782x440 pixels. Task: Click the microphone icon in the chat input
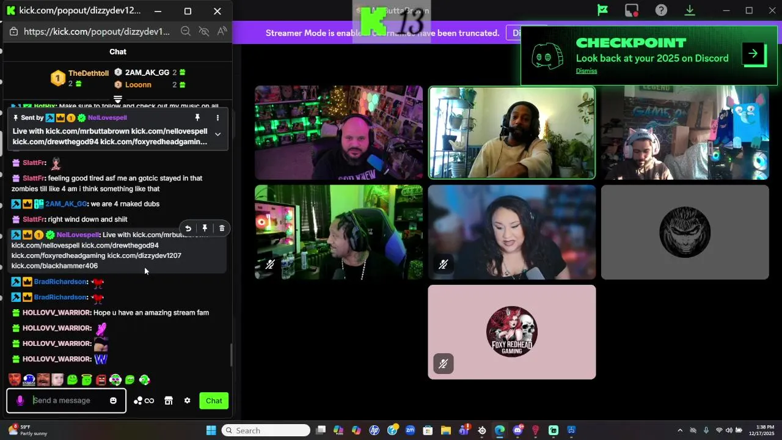[x=20, y=401]
